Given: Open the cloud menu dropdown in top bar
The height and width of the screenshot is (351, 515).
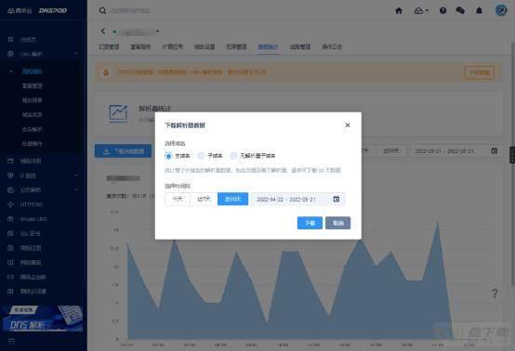Looking at the screenshot, I should pyautogui.click(x=421, y=11).
